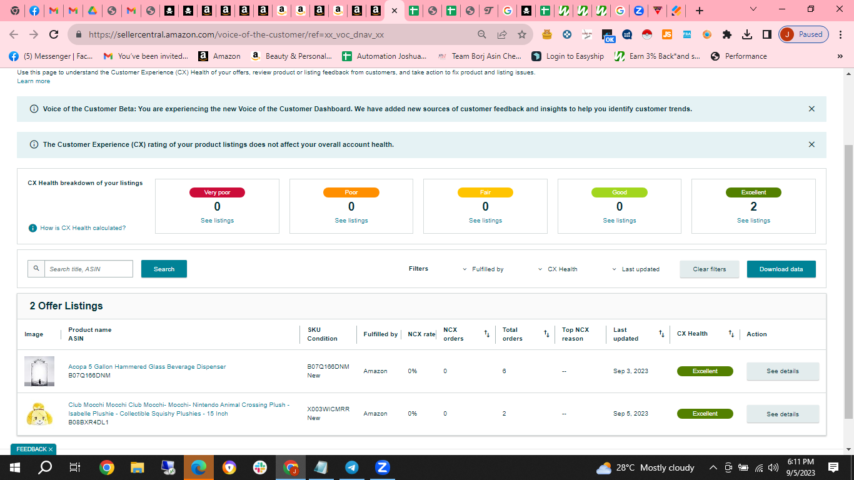This screenshot has width=854, height=480.
Task: Focus the Search title, ASIN field
Action: tap(89, 269)
